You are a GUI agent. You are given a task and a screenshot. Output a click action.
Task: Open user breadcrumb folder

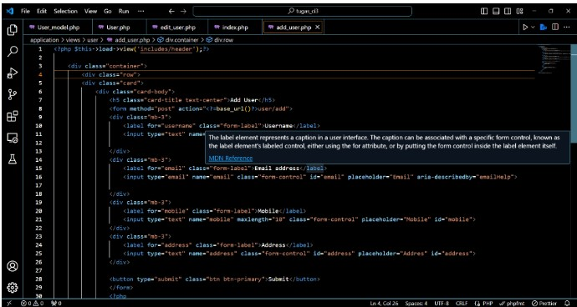(93, 40)
